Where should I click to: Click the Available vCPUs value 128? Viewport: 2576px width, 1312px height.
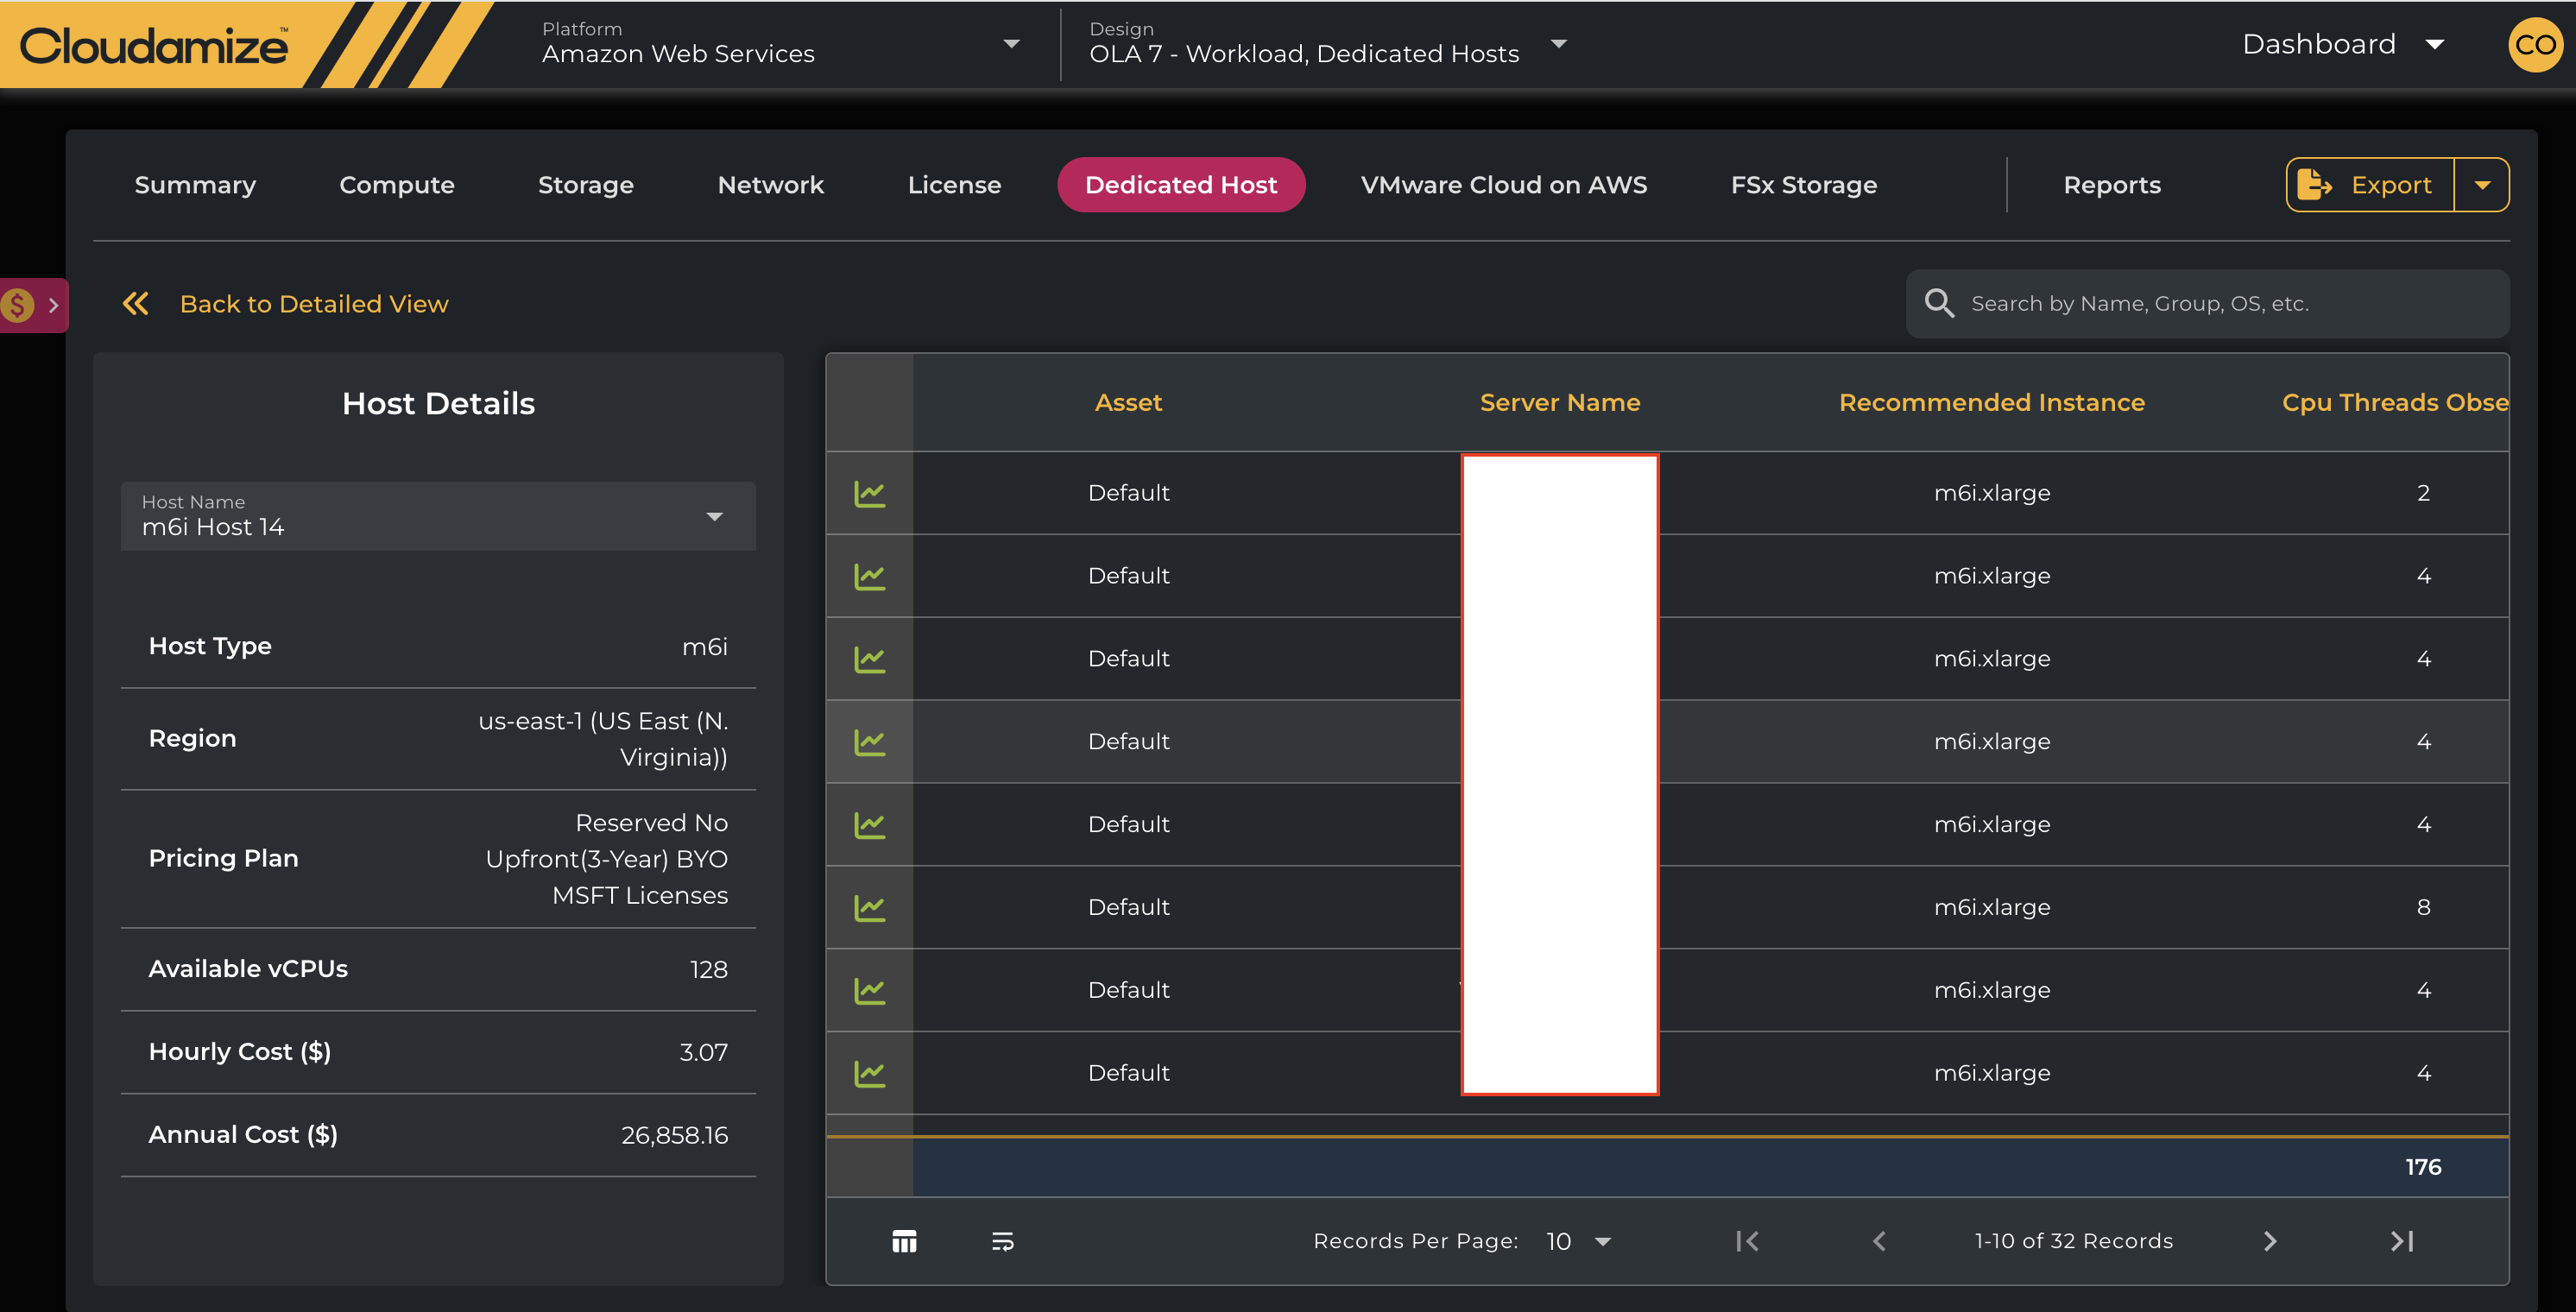[708, 969]
